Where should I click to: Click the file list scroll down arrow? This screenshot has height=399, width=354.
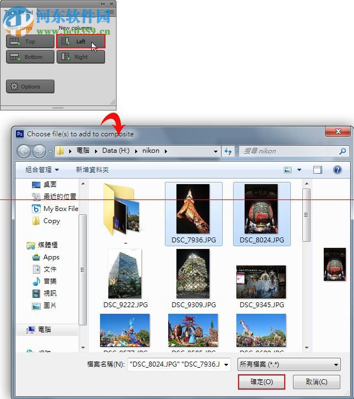click(x=307, y=347)
